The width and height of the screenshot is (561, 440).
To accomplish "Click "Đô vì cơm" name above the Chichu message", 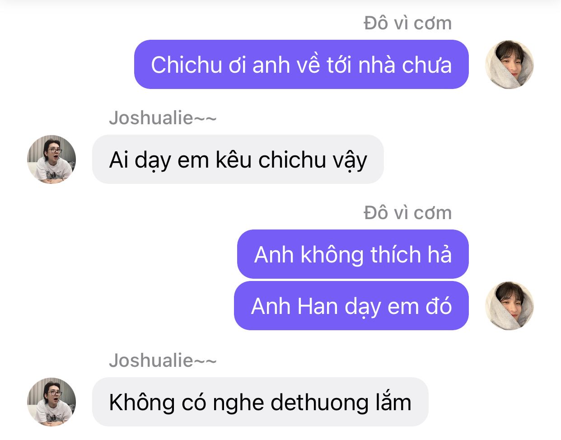I will [x=408, y=23].
